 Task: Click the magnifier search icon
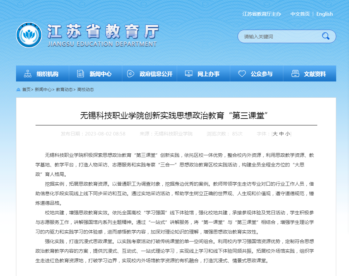point(326,36)
